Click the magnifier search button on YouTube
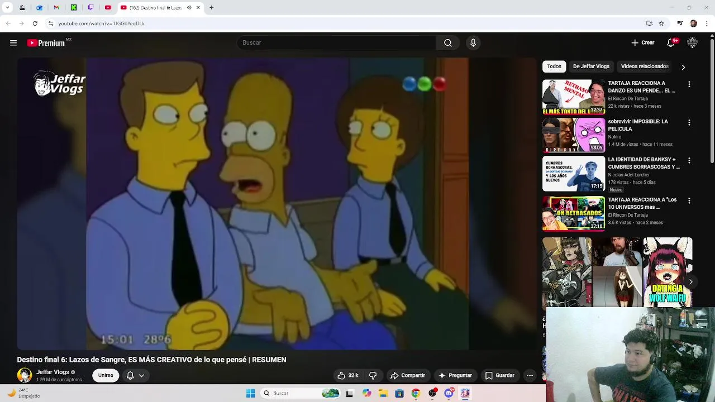This screenshot has height=402, width=715. (x=448, y=43)
